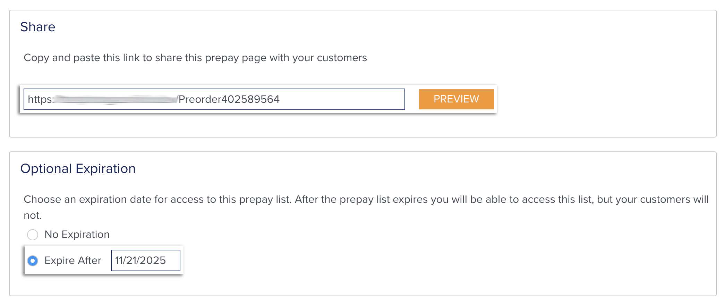Click the blurred domain part of the URL
This screenshot has width=725, height=307.
point(114,100)
